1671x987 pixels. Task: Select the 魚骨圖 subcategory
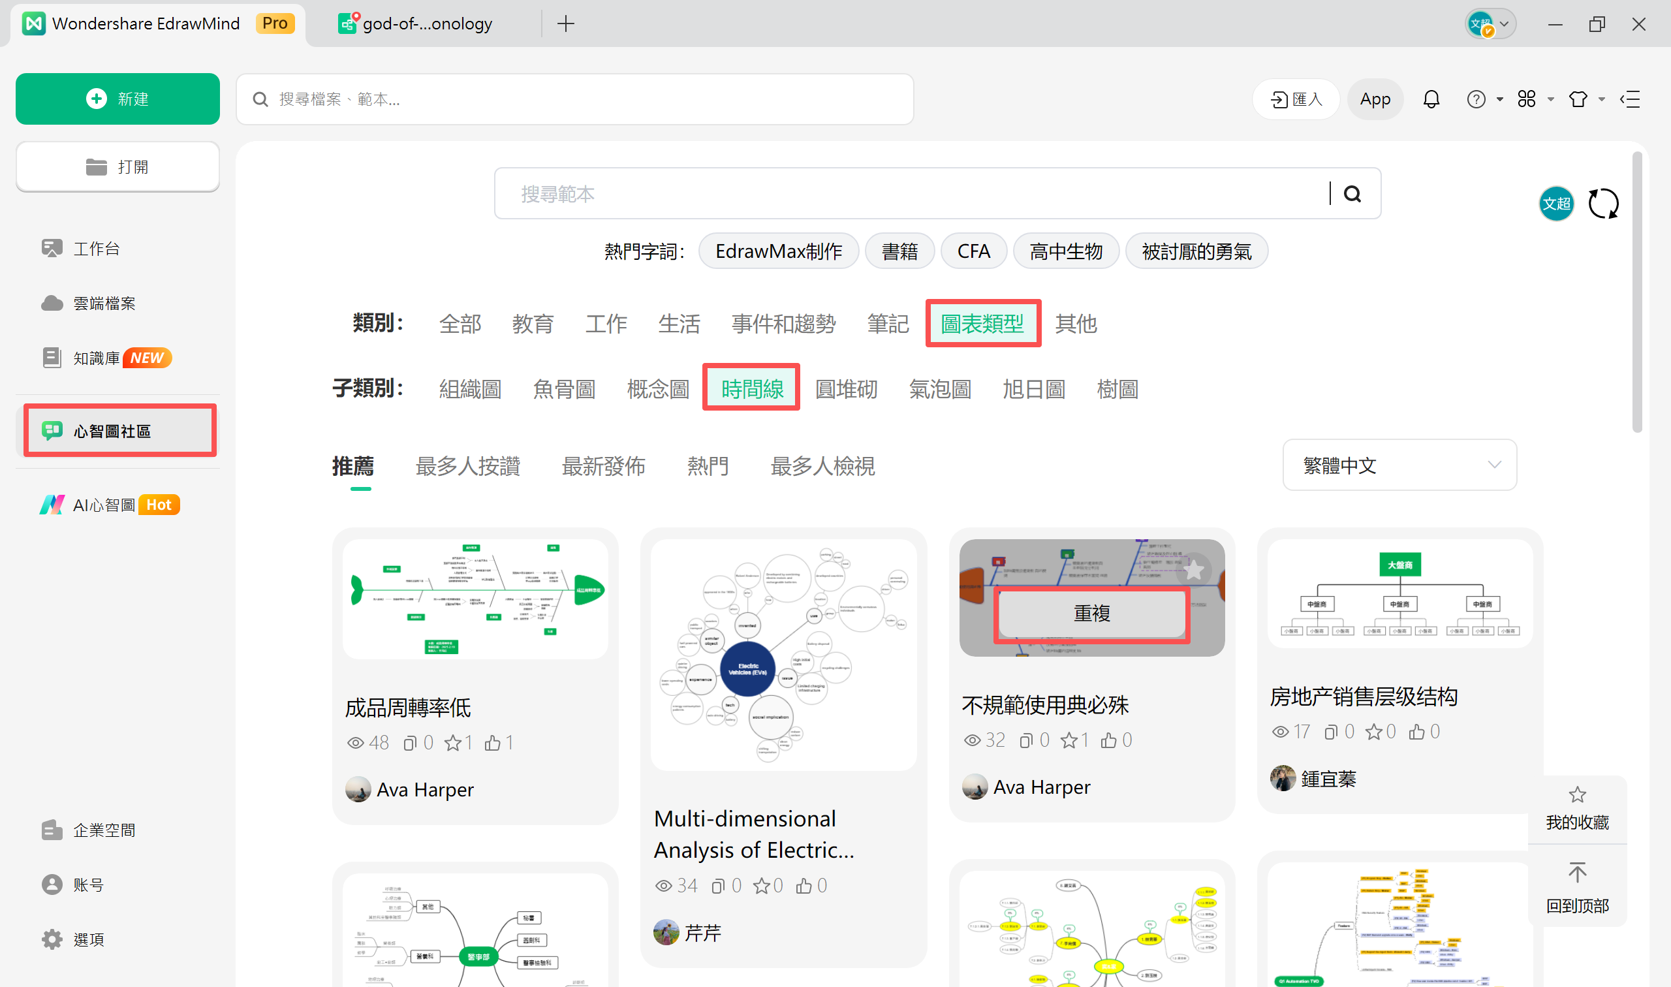coord(564,388)
